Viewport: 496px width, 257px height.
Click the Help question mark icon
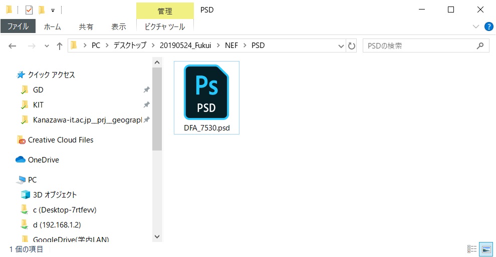(x=488, y=26)
